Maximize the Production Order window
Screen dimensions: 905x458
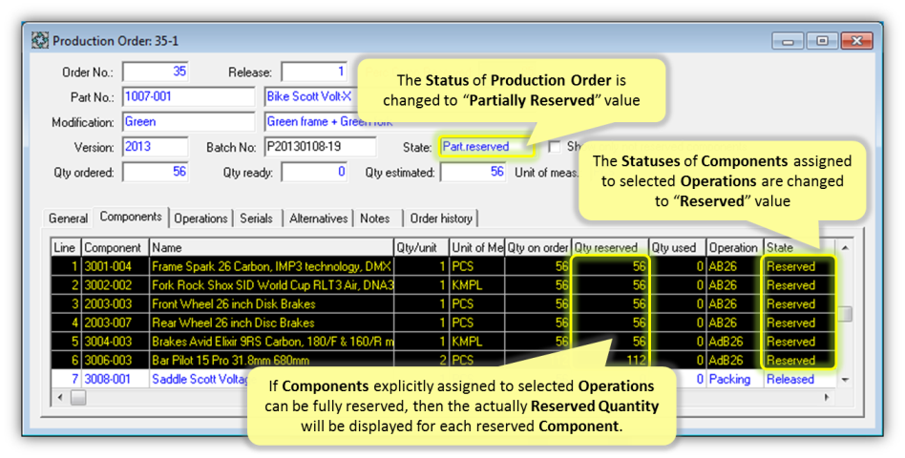click(x=823, y=41)
